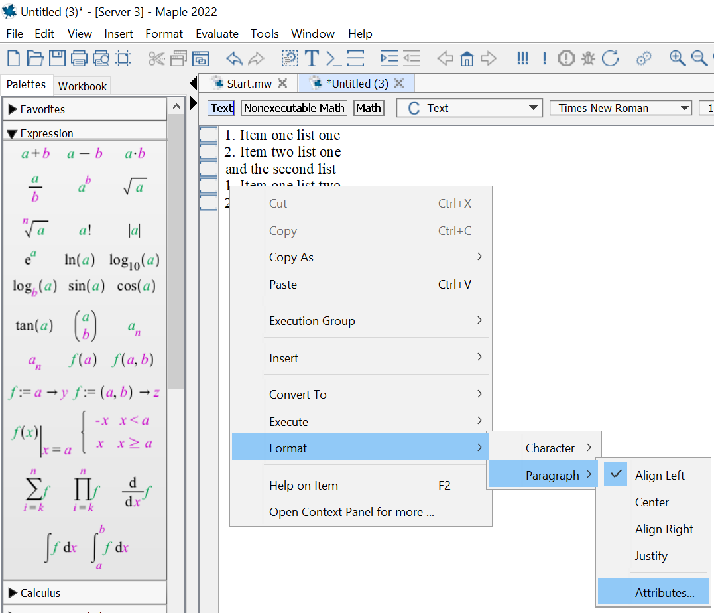This screenshot has width=714, height=613.
Task: Open the Insert context submenu
Action: (x=360, y=358)
